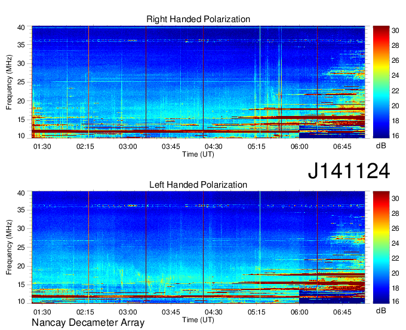Click the 05:15 tick label on top plot

(257, 146)
